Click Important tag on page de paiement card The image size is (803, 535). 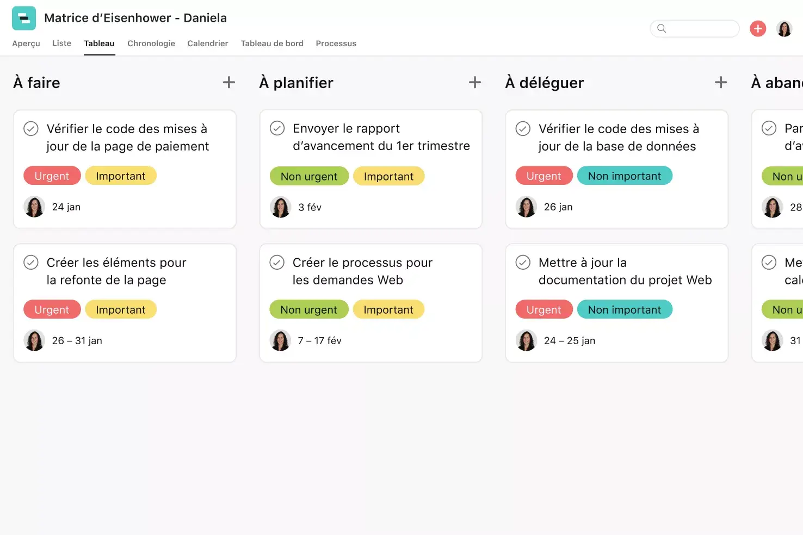click(x=121, y=176)
